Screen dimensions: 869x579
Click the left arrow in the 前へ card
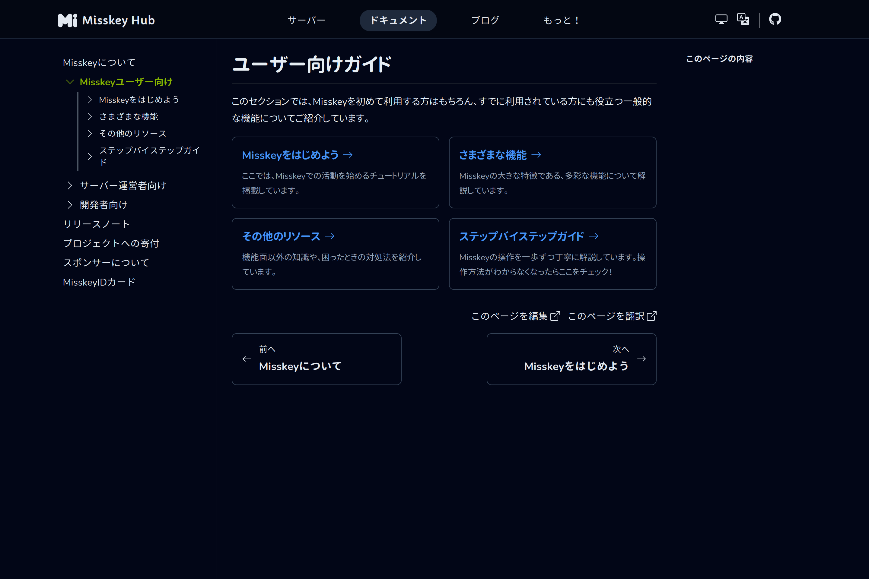click(247, 359)
